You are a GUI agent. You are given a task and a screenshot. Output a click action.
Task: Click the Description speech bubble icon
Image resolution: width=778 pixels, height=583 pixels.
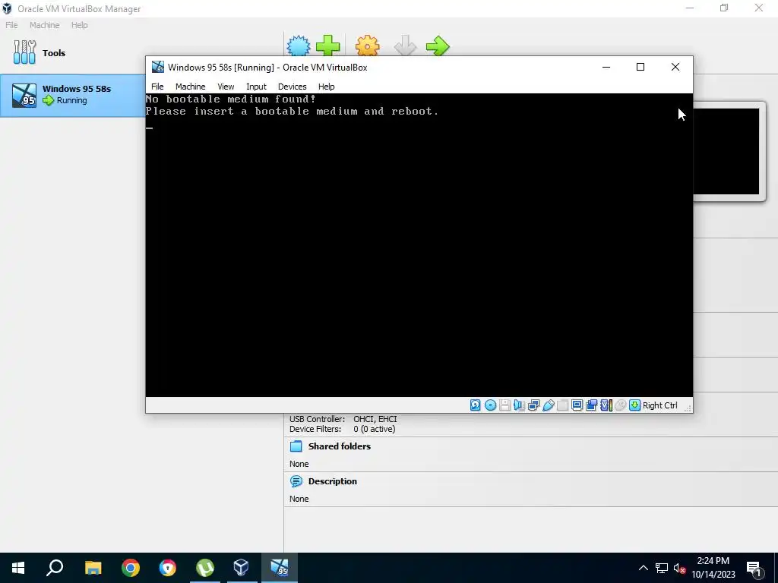pos(296,481)
